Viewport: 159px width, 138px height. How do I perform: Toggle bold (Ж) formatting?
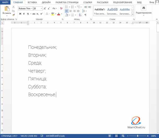click(20, 14)
